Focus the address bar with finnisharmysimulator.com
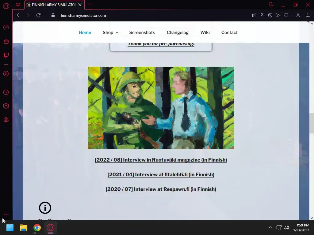 click(83, 15)
